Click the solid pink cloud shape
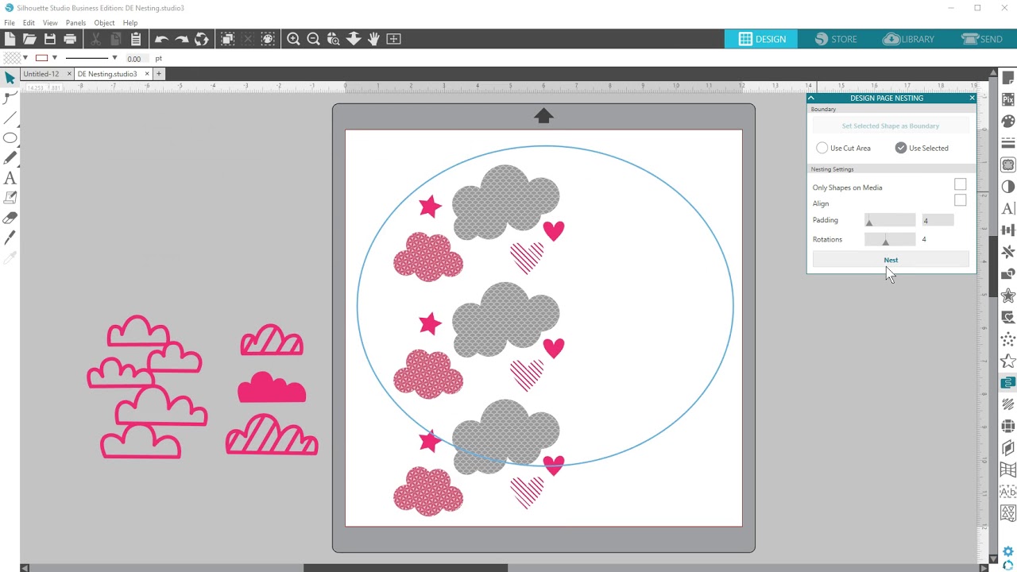This screenshot has height=572, width=1017. pos(272,388)
